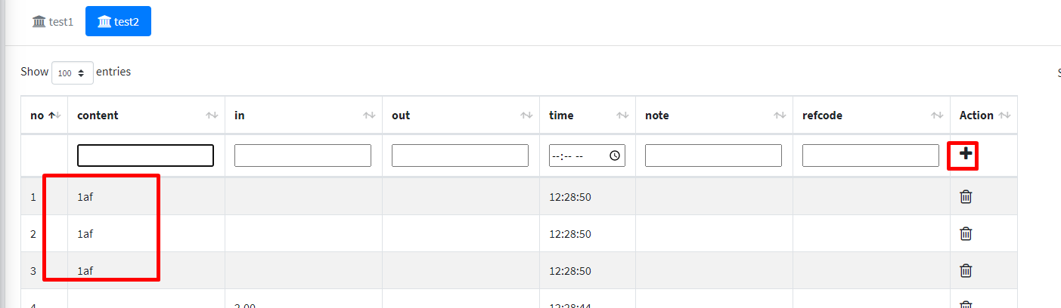The height and width of the screenshot is (308, 1061).
Task: Click the note input field
Action: [x=713, y=156]
